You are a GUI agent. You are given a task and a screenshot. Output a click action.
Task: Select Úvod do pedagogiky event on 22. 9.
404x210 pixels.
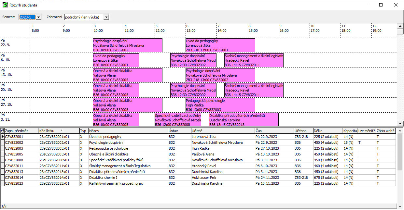pos(220,45)
